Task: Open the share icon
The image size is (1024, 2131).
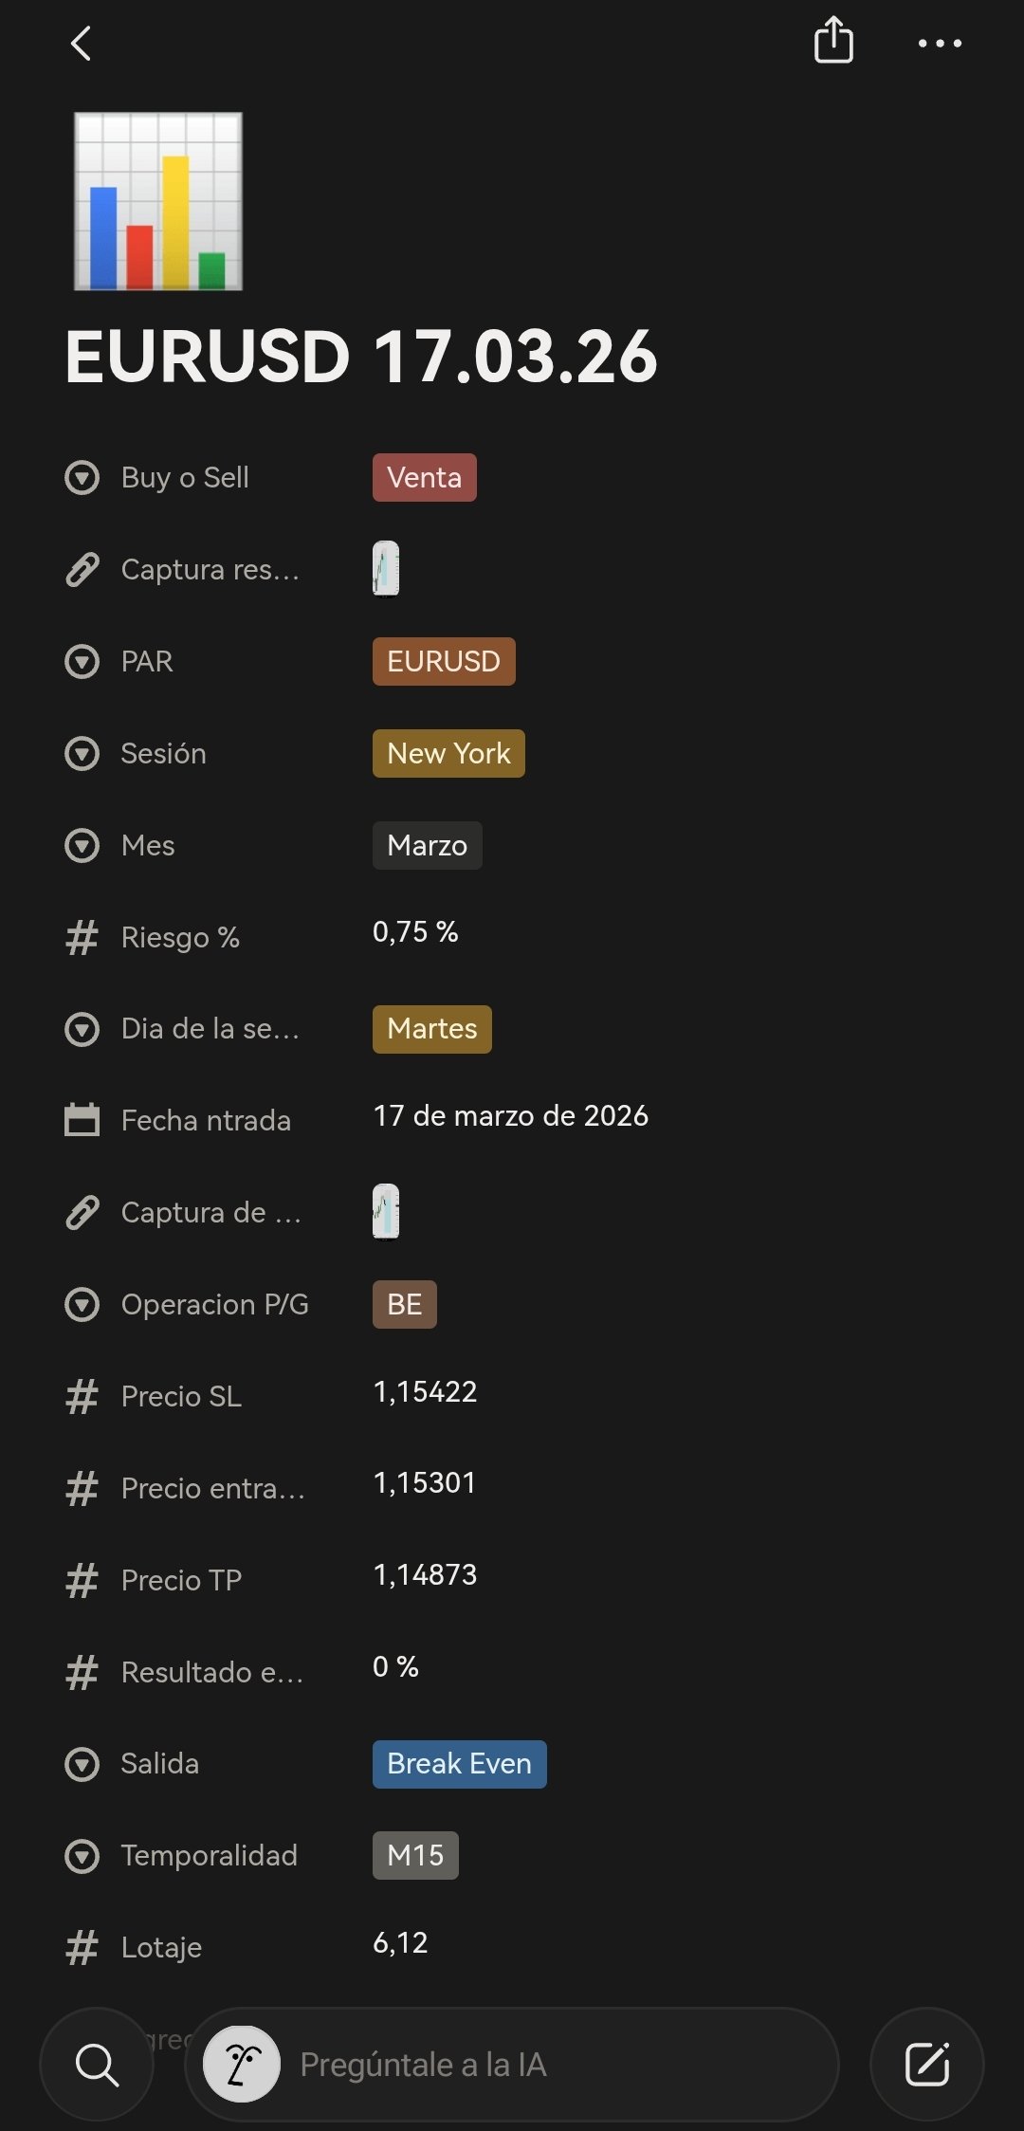Action: click(x=833, y=42)
